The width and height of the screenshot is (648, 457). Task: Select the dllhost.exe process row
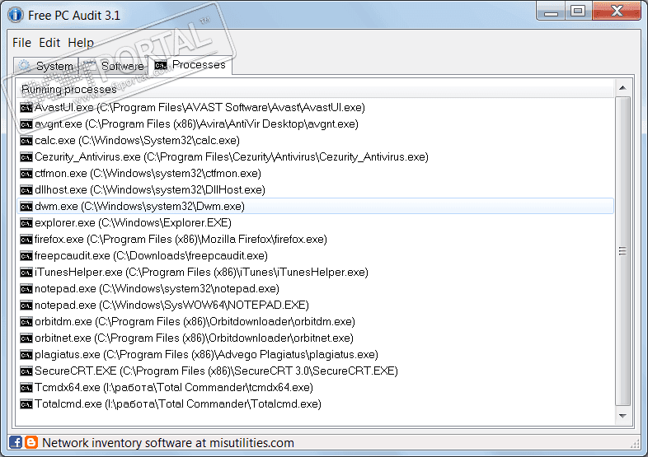tap(315, 190)
